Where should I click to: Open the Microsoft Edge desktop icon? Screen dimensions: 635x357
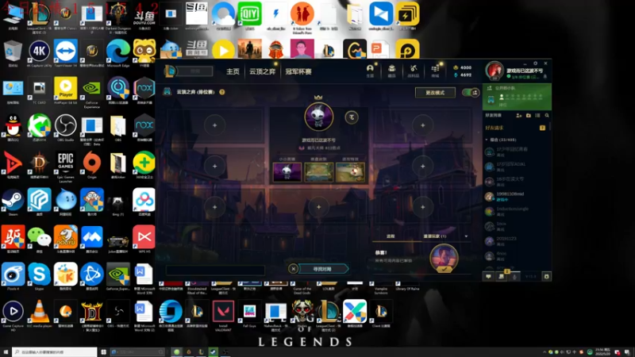point(117,53)
